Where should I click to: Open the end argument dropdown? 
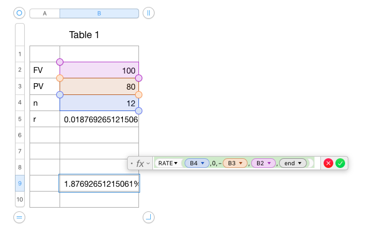click(x=299, y=163)
